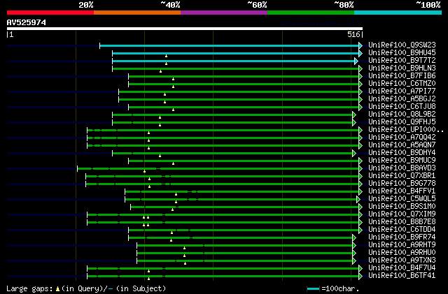This screenshot has width=448, height=294.
Task: Click the UniRef100_A7PI77 entry
Action: (402, 91)
